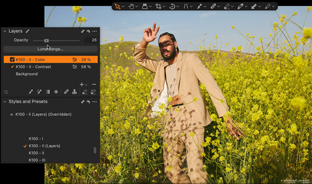Screen dimensions: 312x184
Task: Open the Keystone tool dropdown arrow
Action: 191,6
